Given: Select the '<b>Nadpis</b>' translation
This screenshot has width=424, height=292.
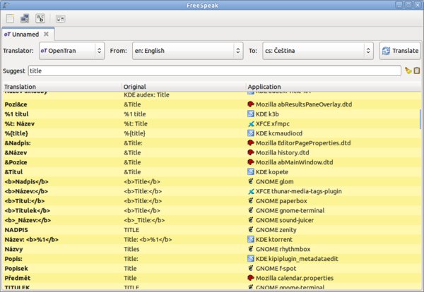Looking at the screenshot, I should 27,181.
